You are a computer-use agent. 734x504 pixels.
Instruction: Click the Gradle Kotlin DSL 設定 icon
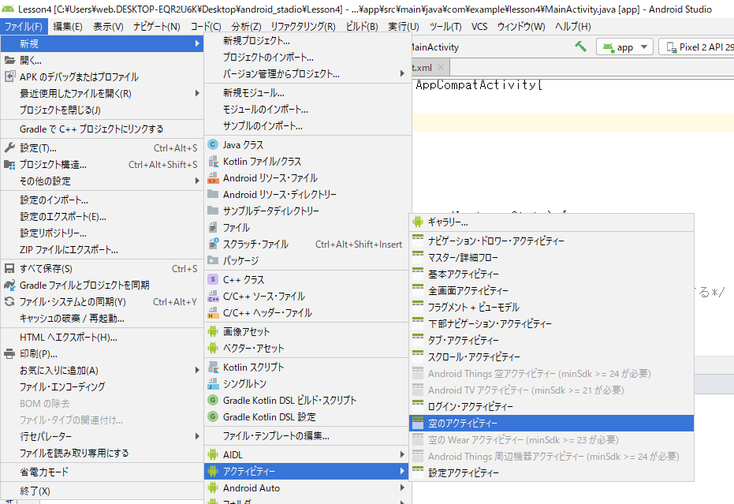(213, 417)
